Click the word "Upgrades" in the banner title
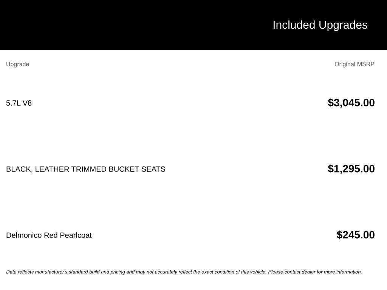Image resolution: width=387 pixels, height=290 pixels. click(343, 25)
